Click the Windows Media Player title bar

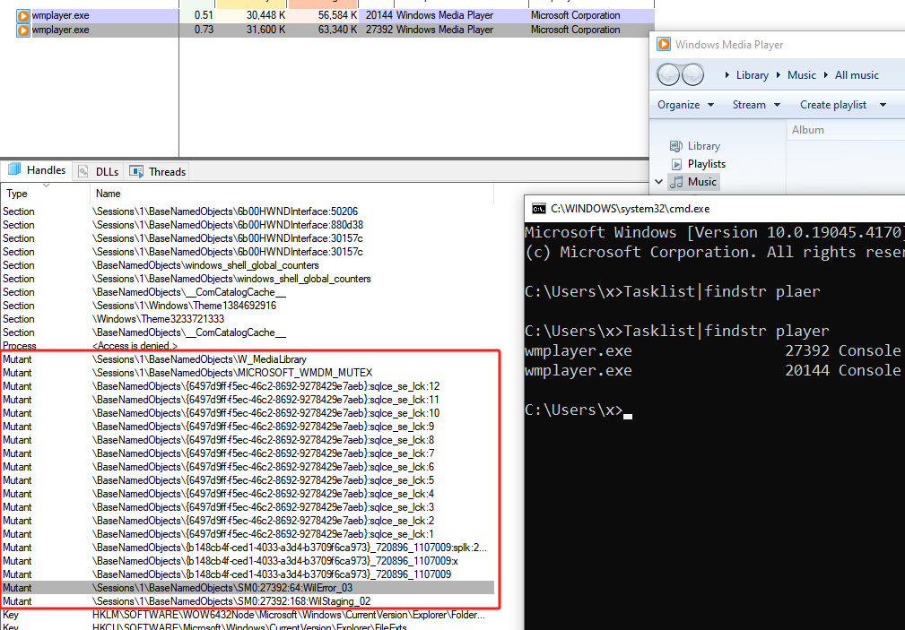point(778,45)
